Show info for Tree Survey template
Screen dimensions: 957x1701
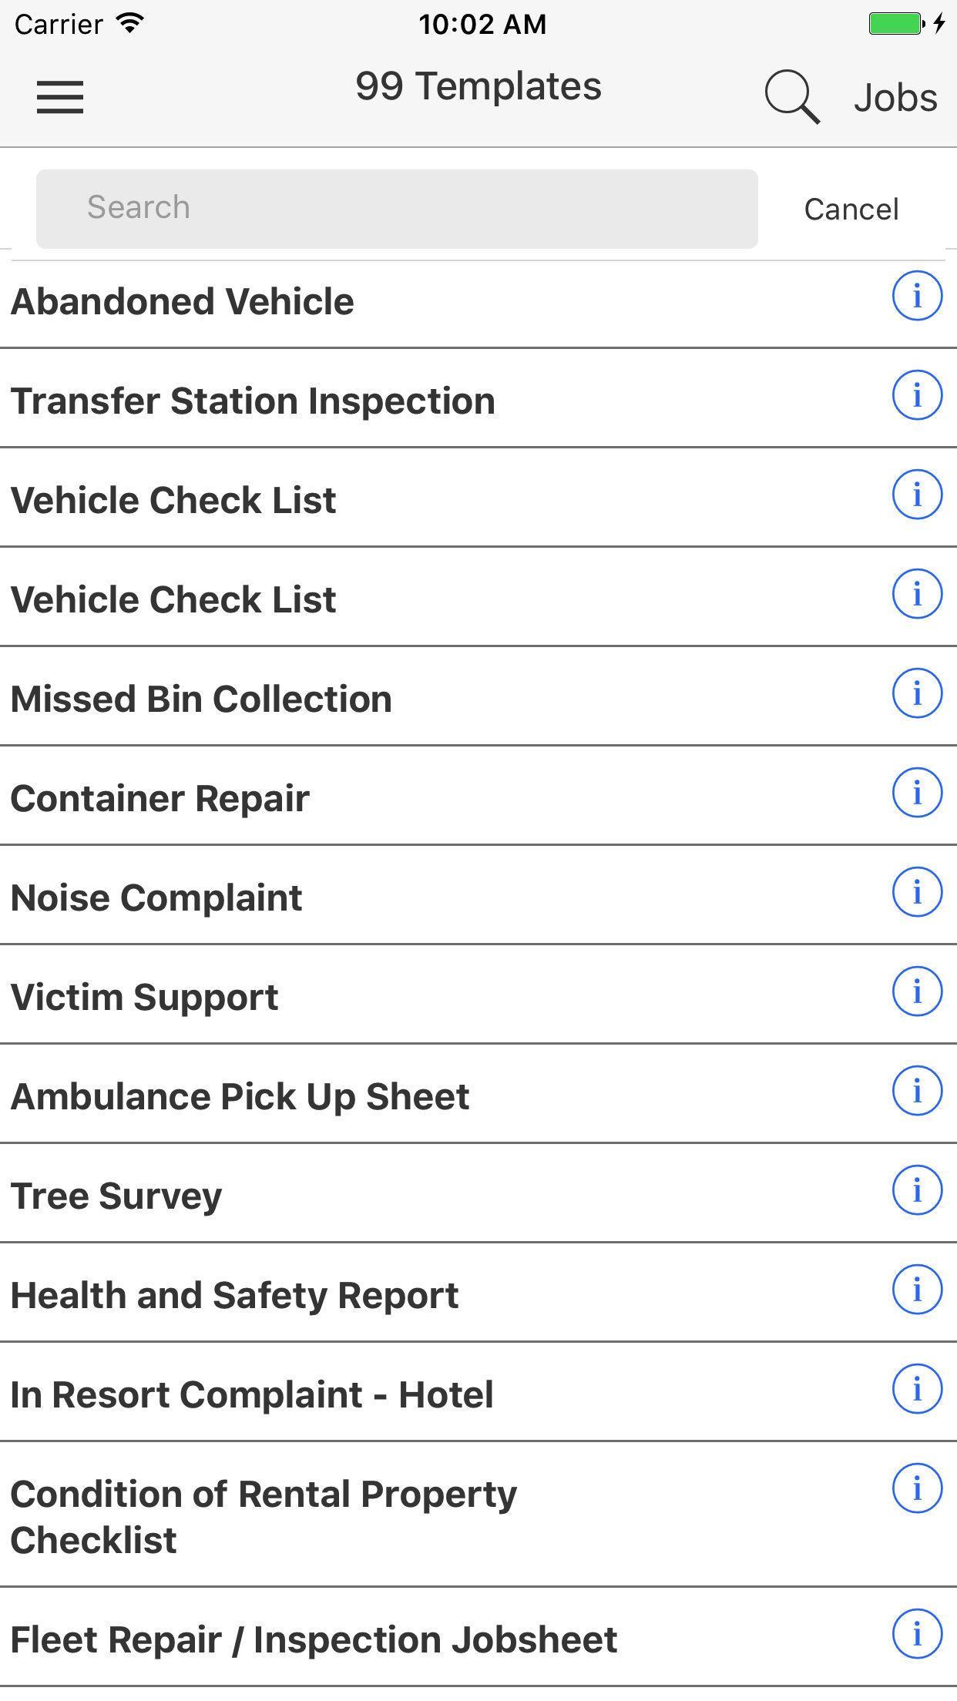[916, 1190]
